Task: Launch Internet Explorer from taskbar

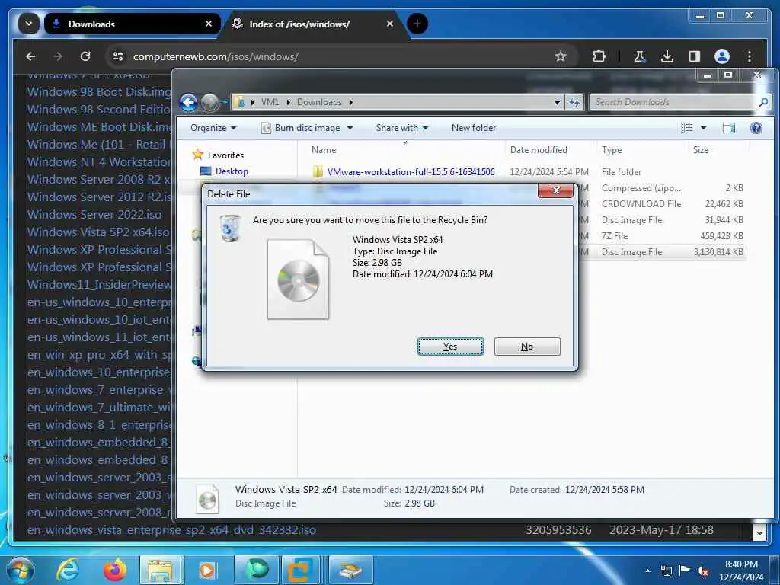Action: pos(67,570)
